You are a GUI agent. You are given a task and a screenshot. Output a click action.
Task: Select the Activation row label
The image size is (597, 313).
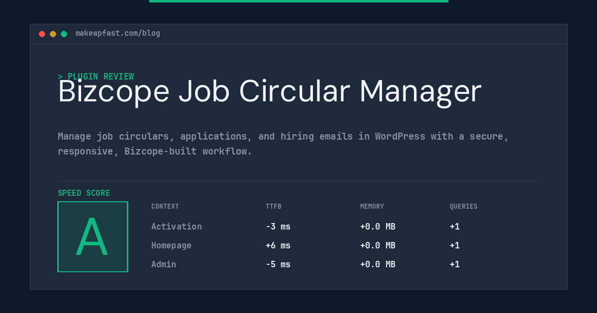coord(177,227)
